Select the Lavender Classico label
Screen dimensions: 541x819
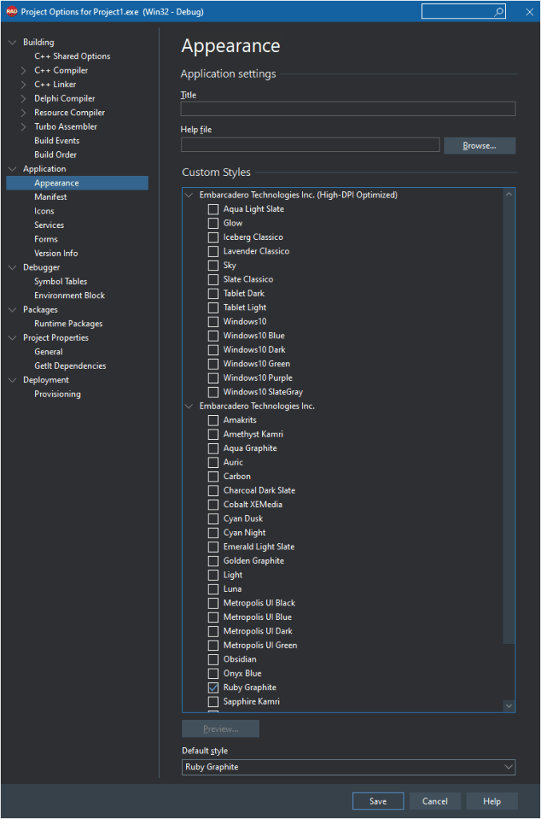(x=257, y=251)
